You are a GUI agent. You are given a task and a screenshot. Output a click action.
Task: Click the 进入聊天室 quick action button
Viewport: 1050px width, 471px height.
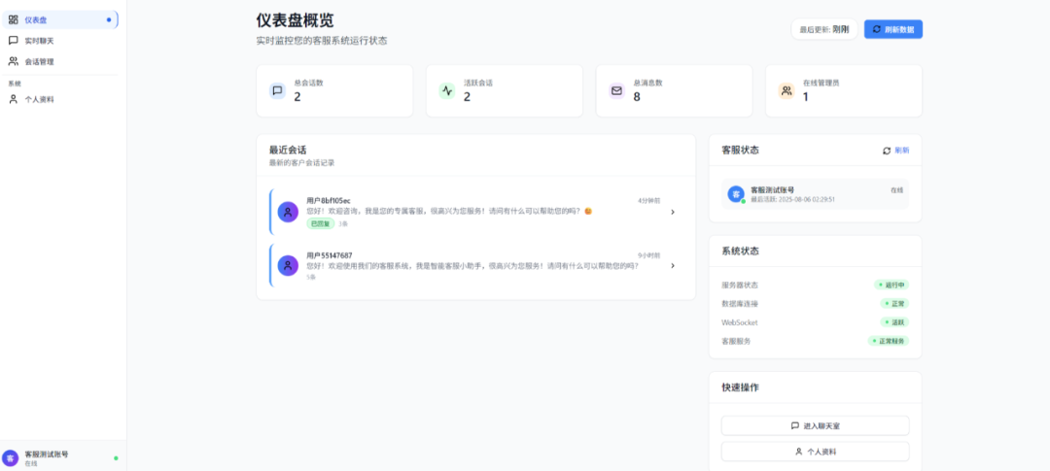[815, 426]
